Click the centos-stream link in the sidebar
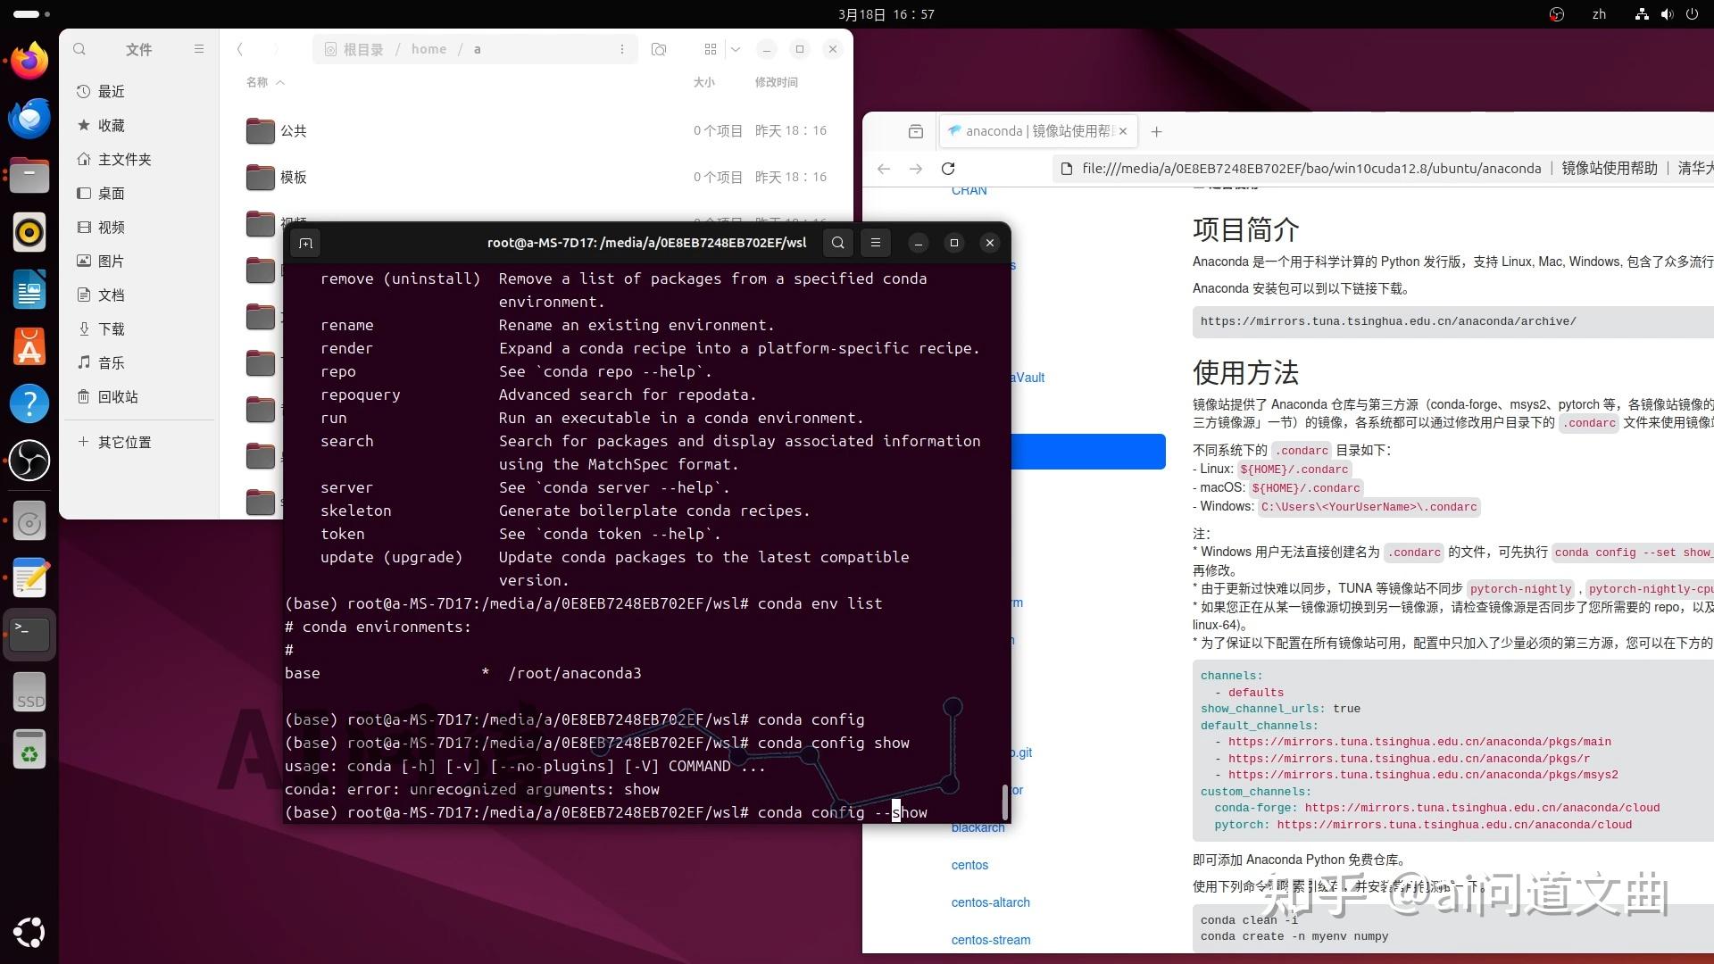The image size is (1714, 964). coord(990,939)
